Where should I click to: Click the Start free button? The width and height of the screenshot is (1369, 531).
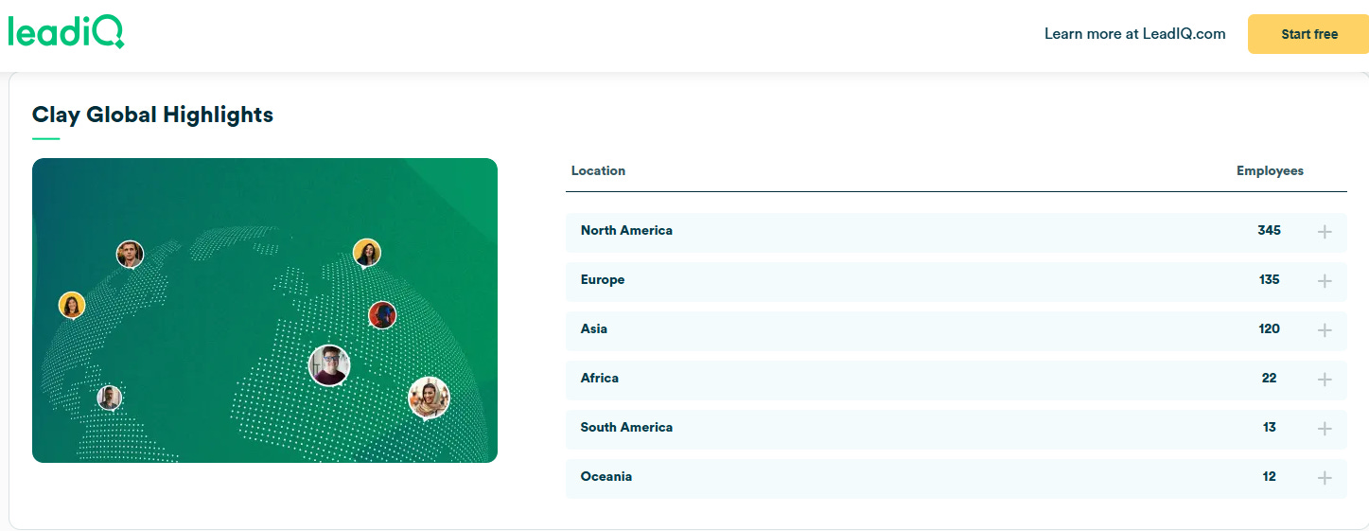tap(1309, 34)
